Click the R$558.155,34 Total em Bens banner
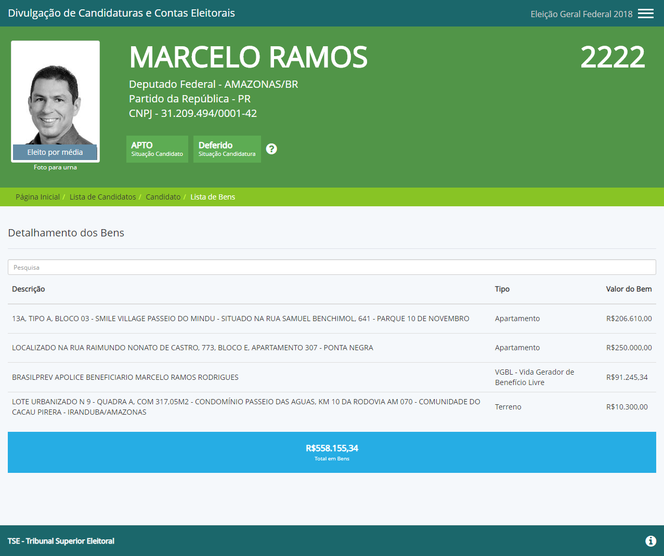664x556 pixels. (332, 452)
